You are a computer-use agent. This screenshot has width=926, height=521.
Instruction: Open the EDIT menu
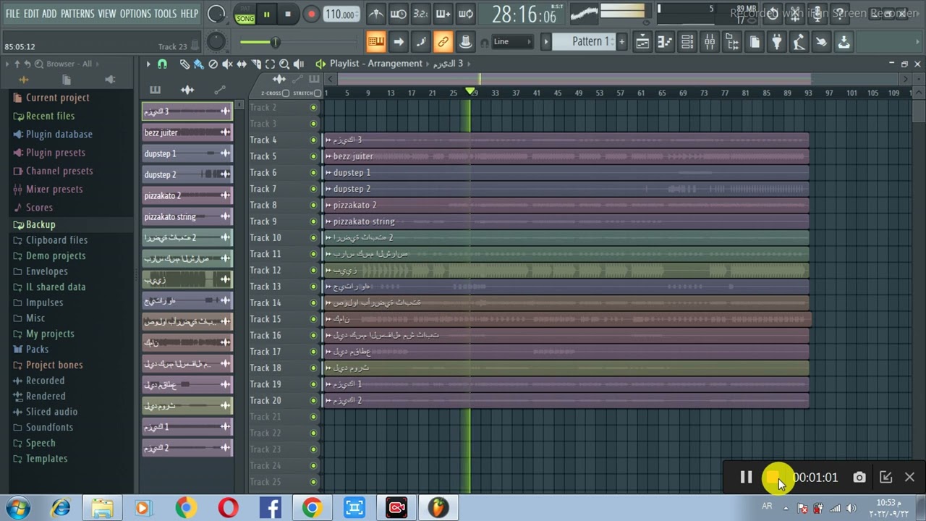(x=31, y=14)
